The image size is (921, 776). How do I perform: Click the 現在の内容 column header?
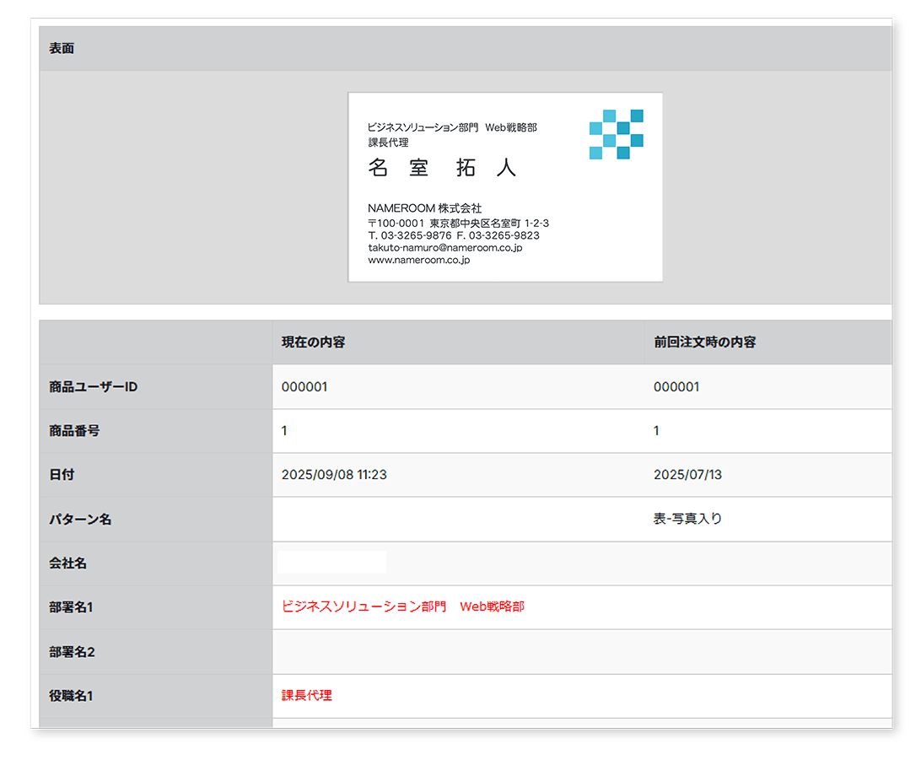coord(313,342)
